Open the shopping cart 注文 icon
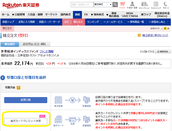Screen dimensions: 172x131 (122, 5)
